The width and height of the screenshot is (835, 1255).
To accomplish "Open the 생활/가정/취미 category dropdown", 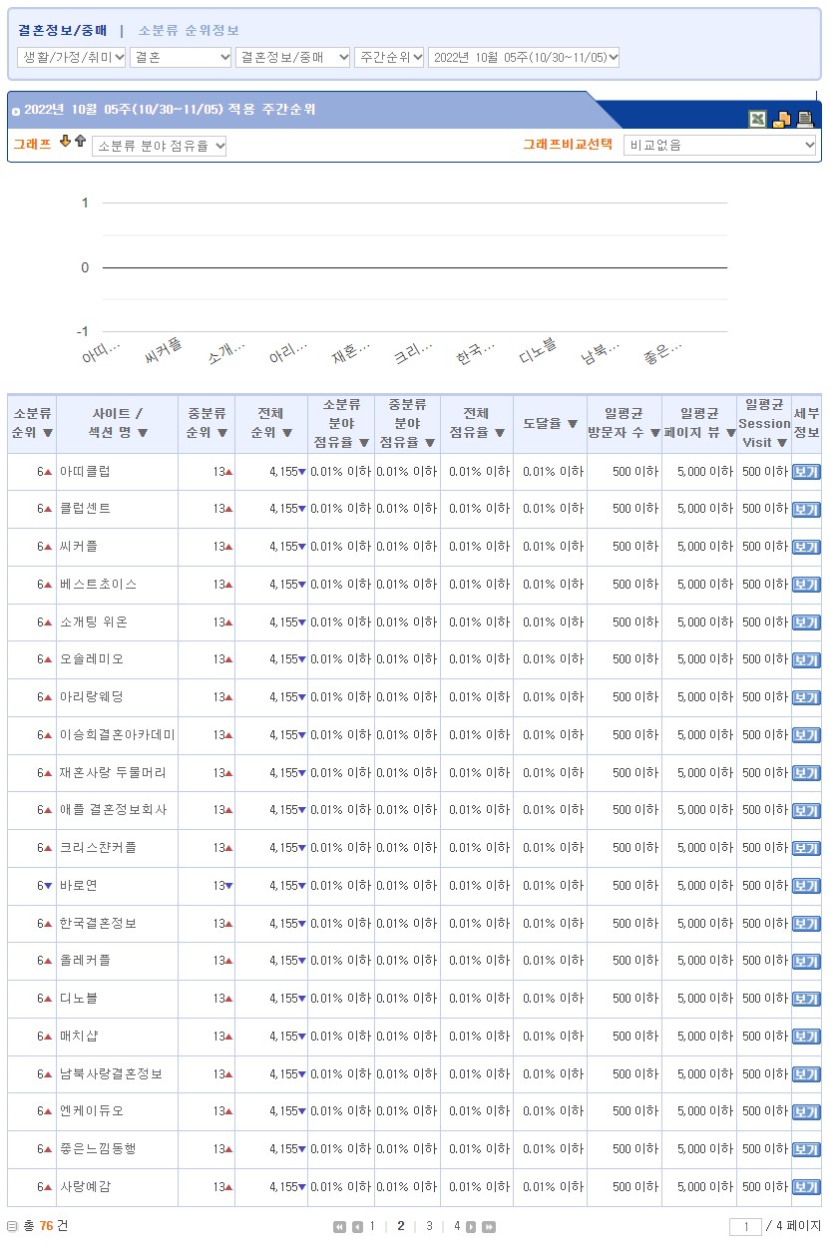I will click(x=72, y=58).
